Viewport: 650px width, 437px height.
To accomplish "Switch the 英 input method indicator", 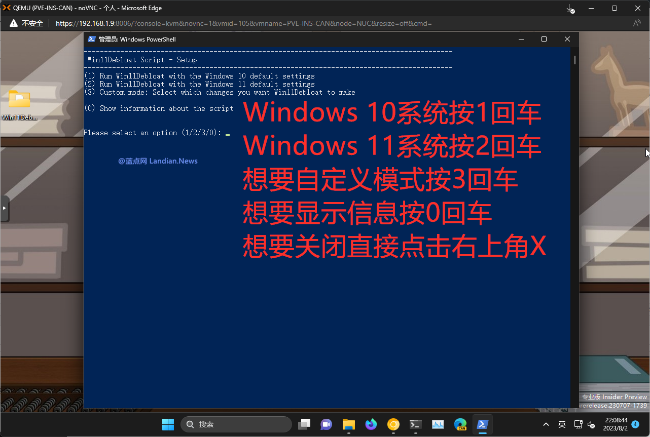I will (x=562, y=424).
